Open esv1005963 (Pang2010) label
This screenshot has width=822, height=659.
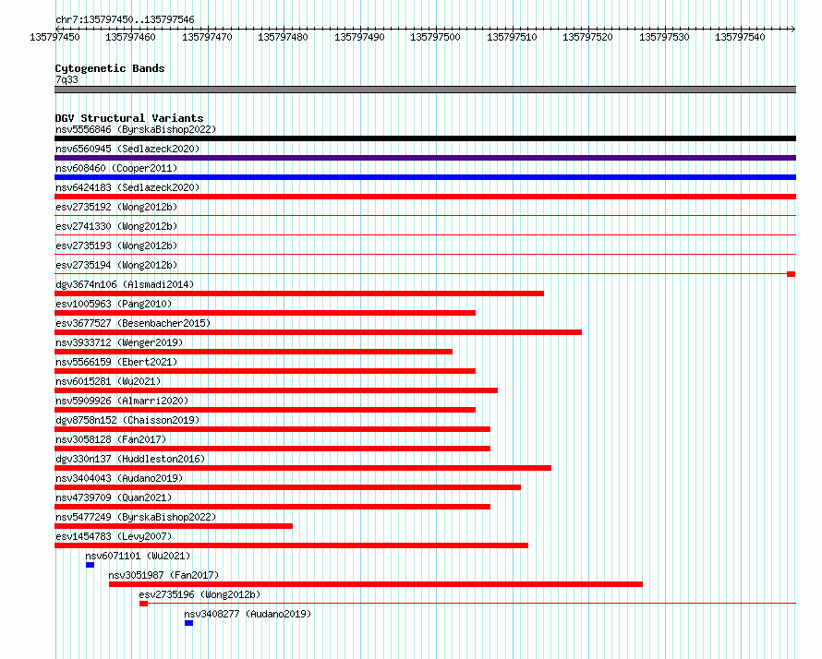tap(114, 304)
